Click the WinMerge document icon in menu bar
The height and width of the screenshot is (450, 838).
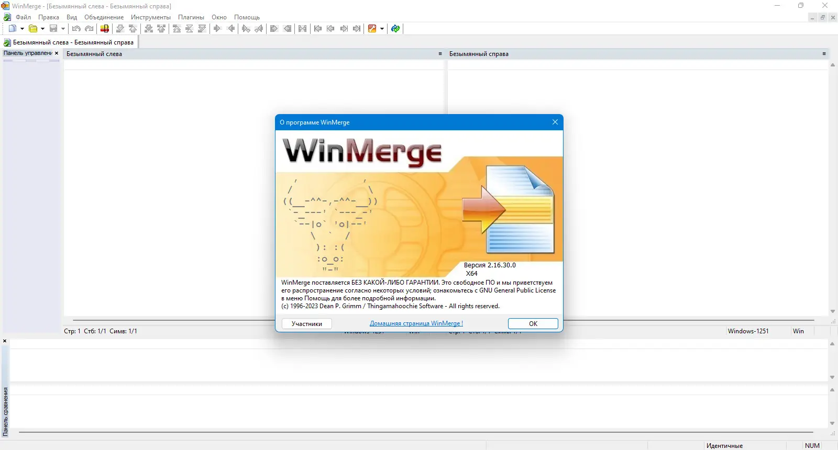pos(7,17)
